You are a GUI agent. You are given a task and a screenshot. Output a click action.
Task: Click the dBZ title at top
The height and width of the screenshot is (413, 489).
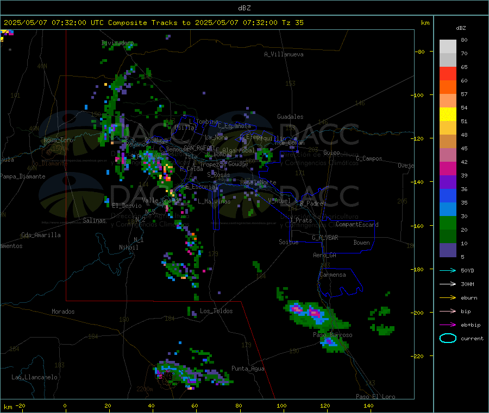[244, 8]
